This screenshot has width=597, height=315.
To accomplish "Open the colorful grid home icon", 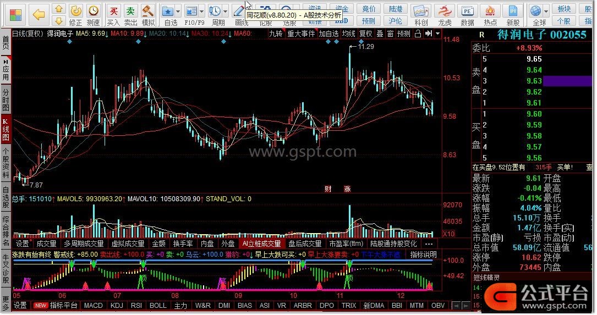I will coord(15,15).
